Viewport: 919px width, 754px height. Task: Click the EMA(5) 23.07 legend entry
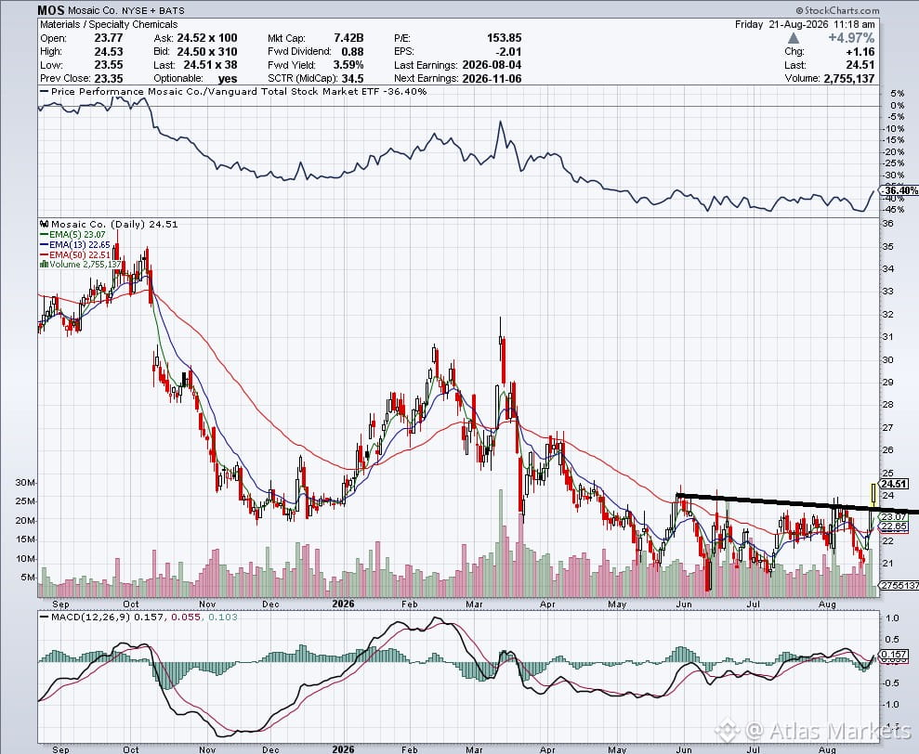tap(72, 234)
